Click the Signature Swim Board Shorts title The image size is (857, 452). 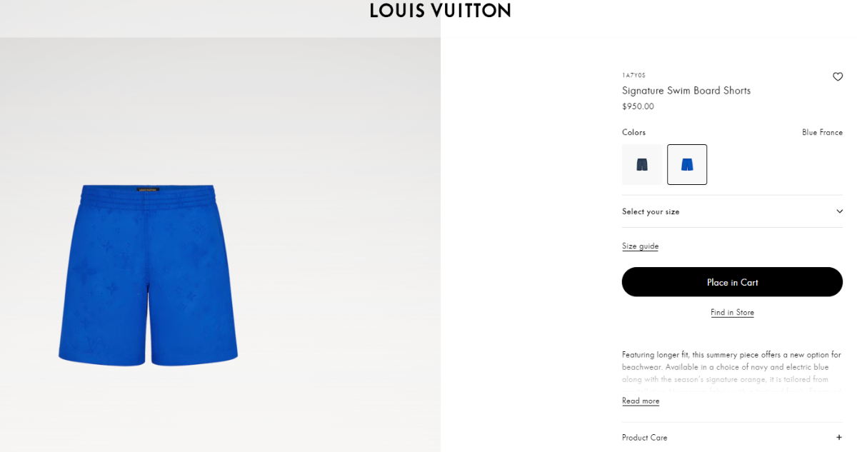[x=686, y=91]
